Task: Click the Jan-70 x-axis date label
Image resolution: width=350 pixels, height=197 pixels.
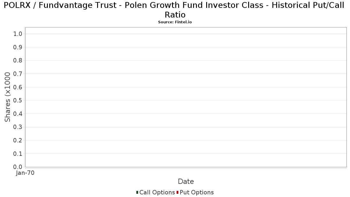Action: (x=25, y=173)
